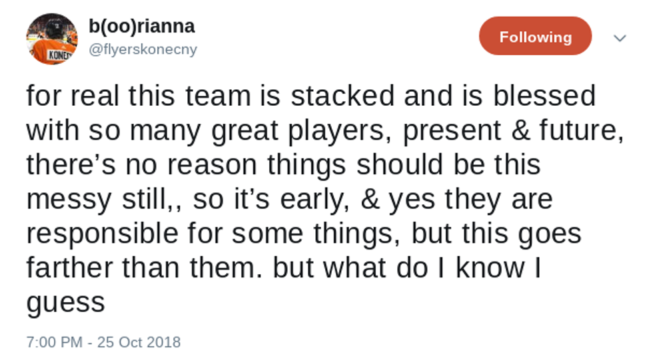Visit the @flyerskonecny handle link
Viewport: 653px width, 360px height.
coord(143,50)
